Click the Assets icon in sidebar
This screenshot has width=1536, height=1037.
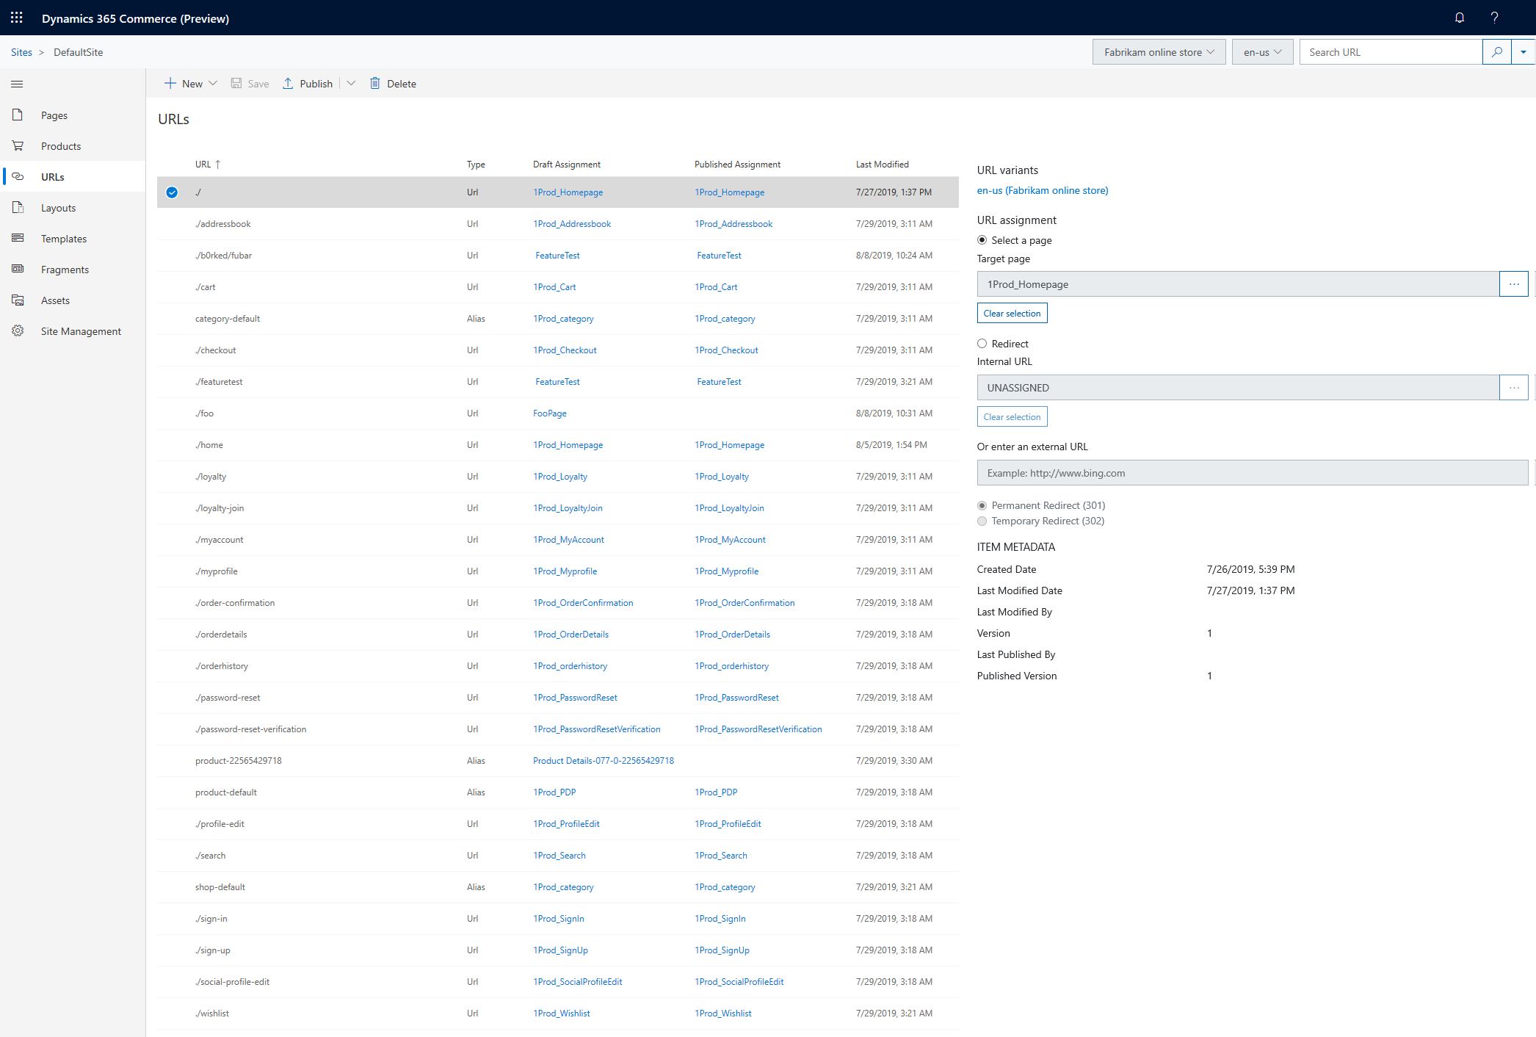coord(18,300)
